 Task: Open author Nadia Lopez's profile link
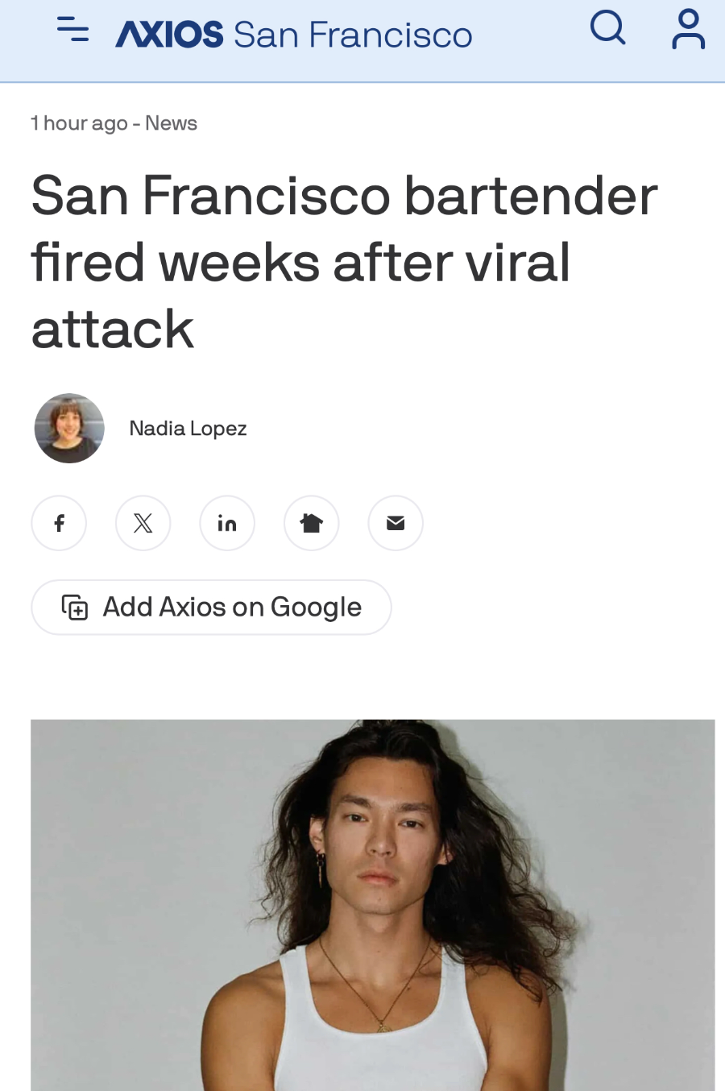pos(188,428)
